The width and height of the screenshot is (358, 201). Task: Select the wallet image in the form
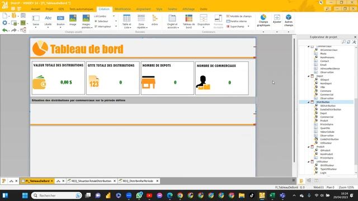click(x=39, y=82)
